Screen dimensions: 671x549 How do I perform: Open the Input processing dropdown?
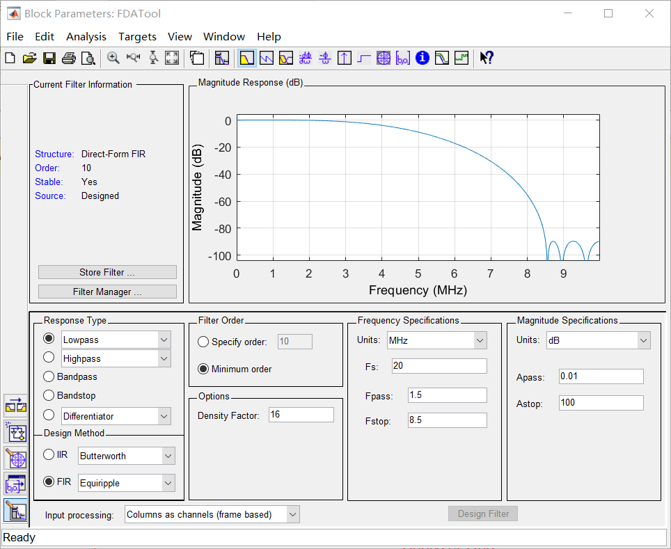click(212, 514)
